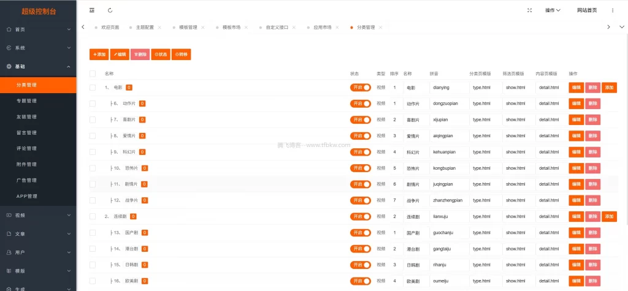Check the checkbox for 电影 row
Screen dimensions: 628x291
(93, 88)
